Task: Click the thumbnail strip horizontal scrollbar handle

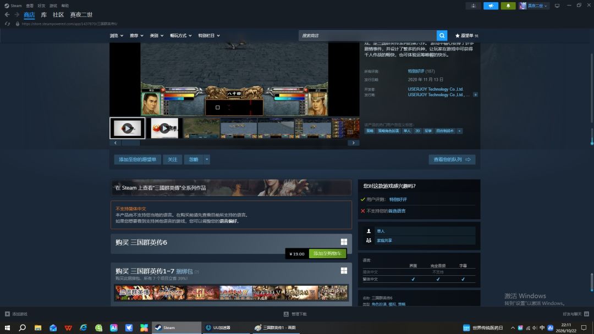Action: [x=131, y=143]
